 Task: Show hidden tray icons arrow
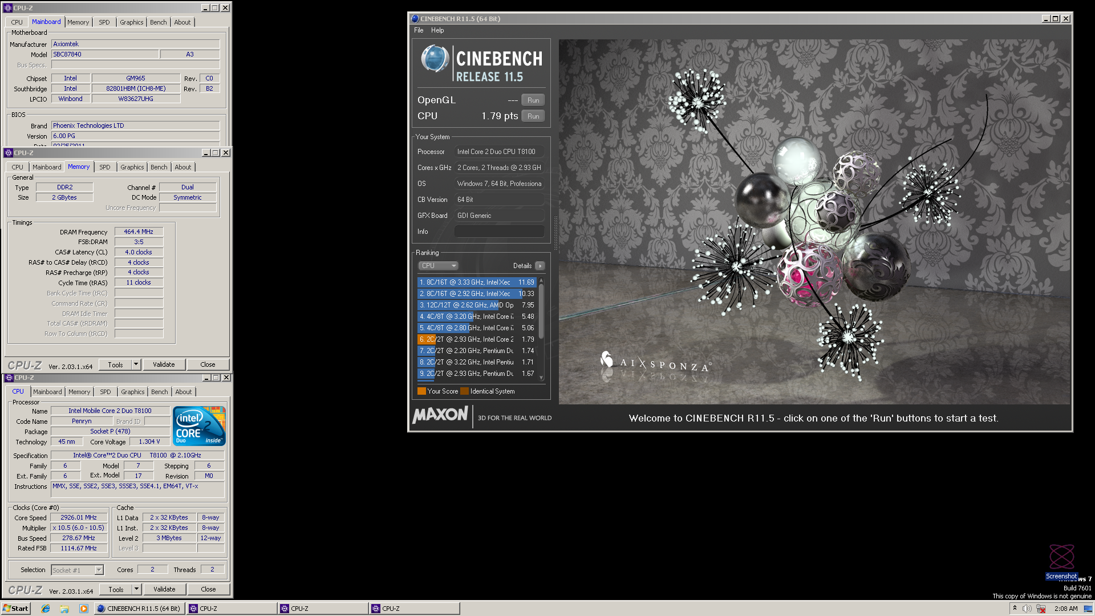(x=1015, y=608)
